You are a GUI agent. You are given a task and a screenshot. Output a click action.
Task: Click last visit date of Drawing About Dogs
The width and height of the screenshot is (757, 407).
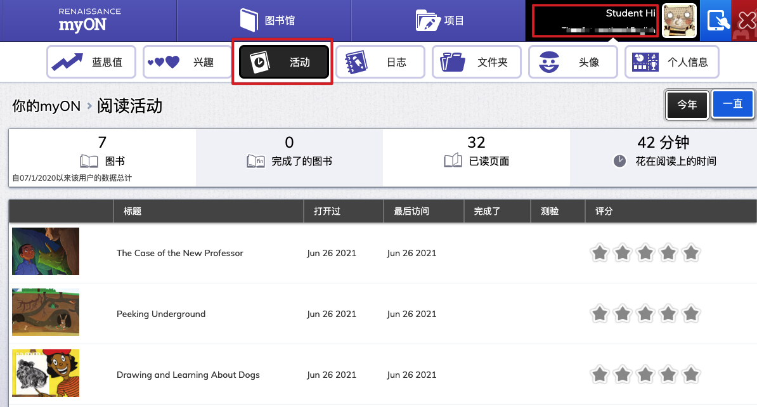coord(411,375)
